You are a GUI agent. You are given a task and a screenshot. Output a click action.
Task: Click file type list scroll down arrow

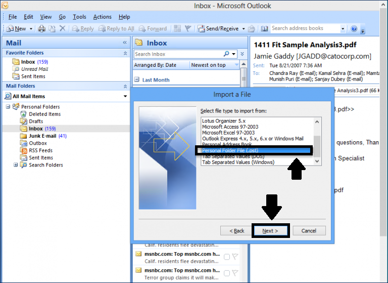click(317, 161)
